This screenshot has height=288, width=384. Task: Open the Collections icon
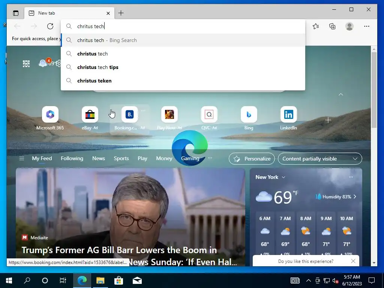(332, 26)
